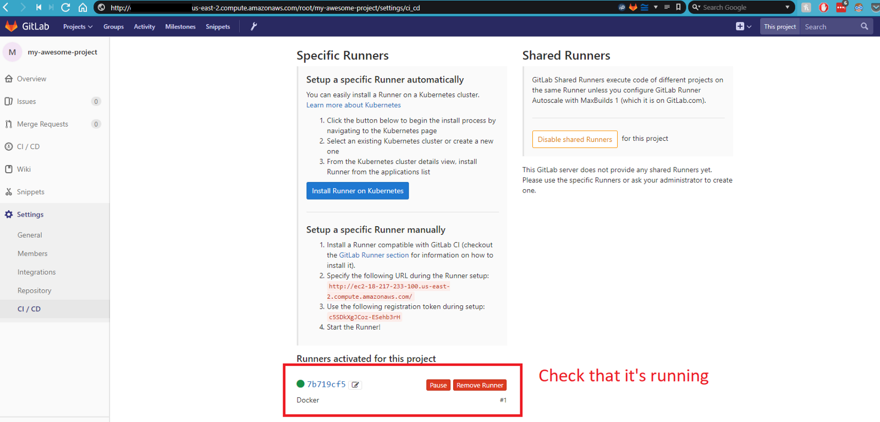880x422 pixels.
Task: Click the blue waves icon in address bar
Action: click(x=644, y=7)
